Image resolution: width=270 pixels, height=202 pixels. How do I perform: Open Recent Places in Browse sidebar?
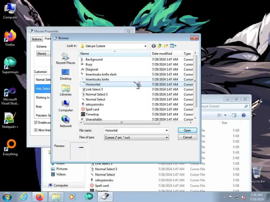click(x=66, y=59)
